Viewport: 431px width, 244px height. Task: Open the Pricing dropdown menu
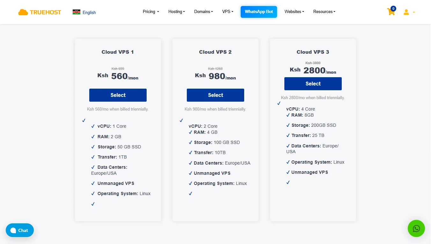click(x=151, y=12)
